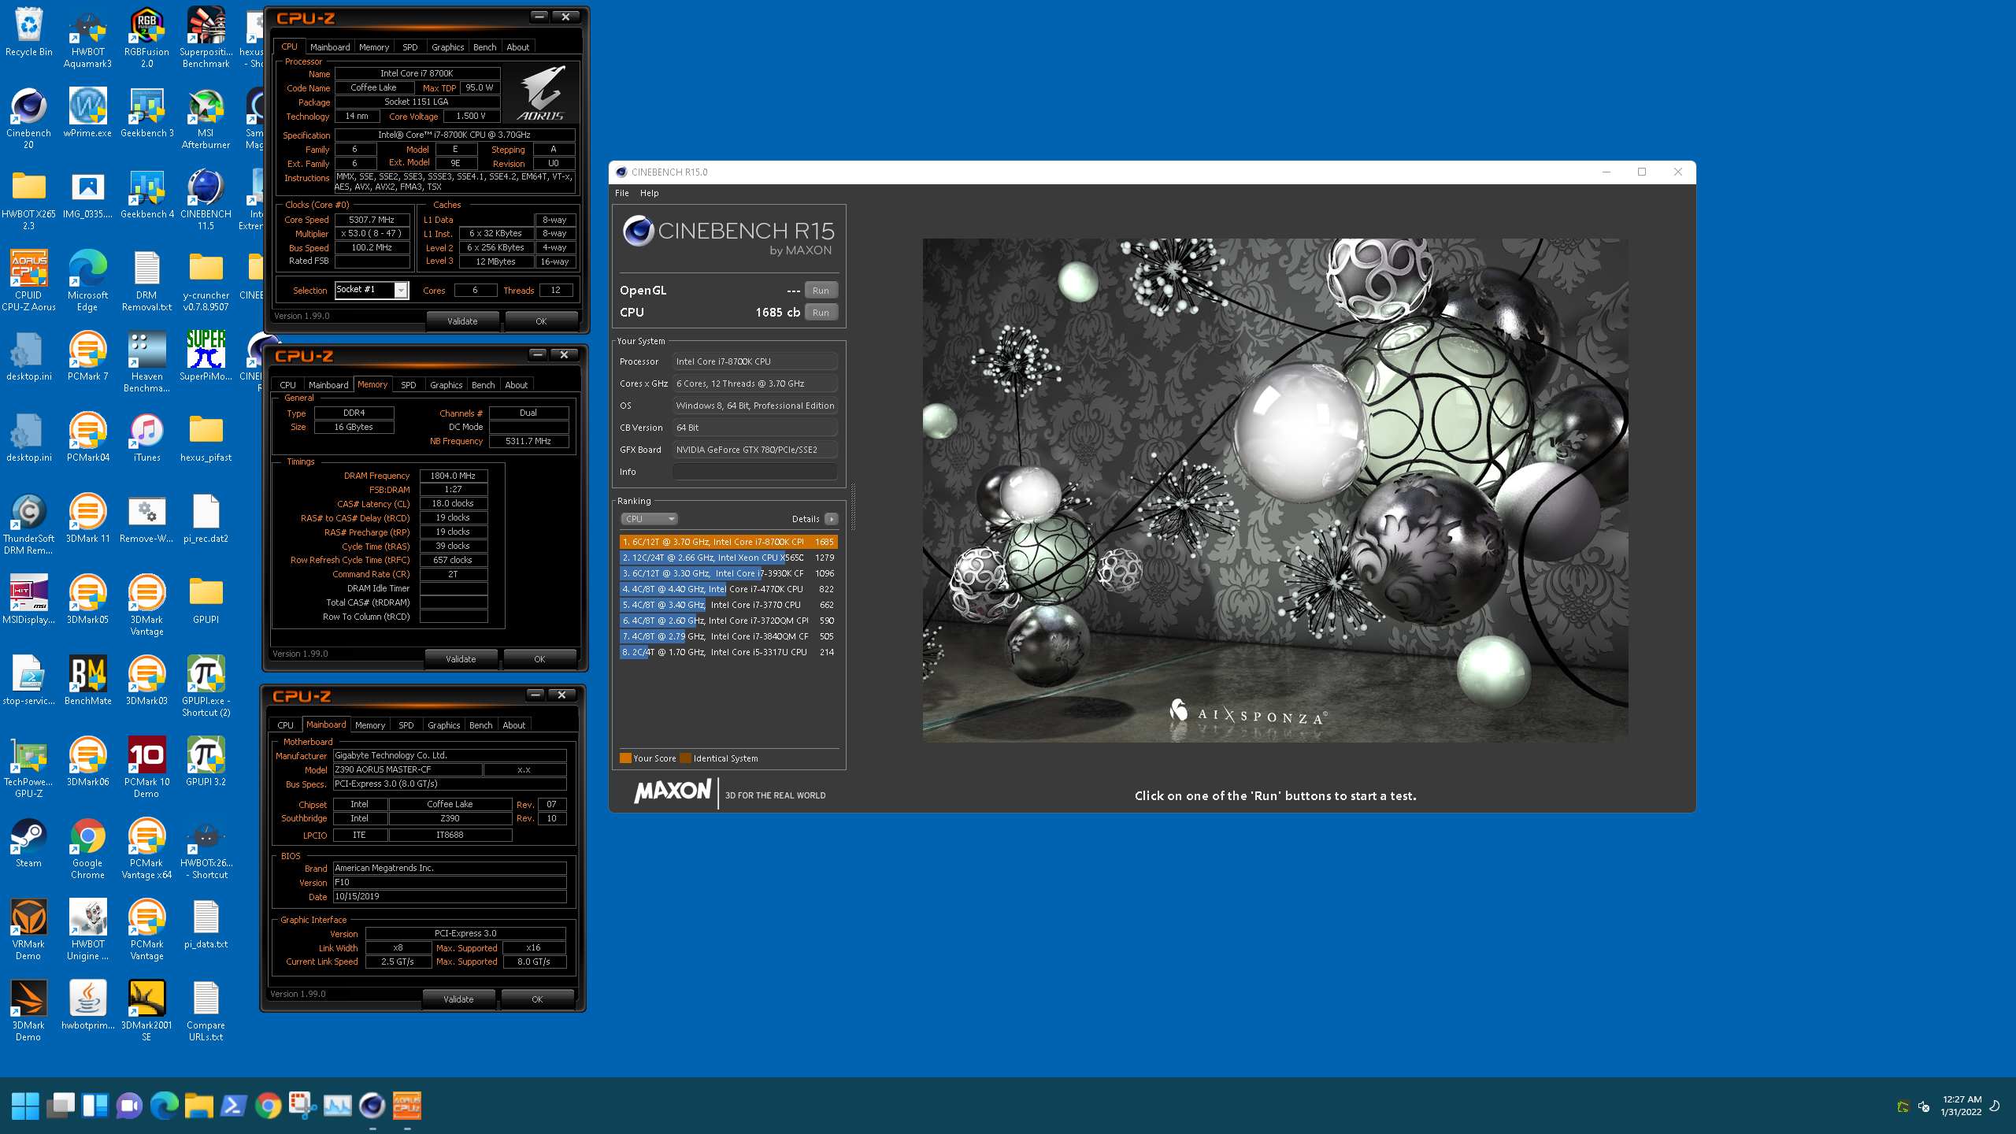The image size is (2016, 1134).
Task: Open BenchMate desktop icon
Action: pos(87,680)
